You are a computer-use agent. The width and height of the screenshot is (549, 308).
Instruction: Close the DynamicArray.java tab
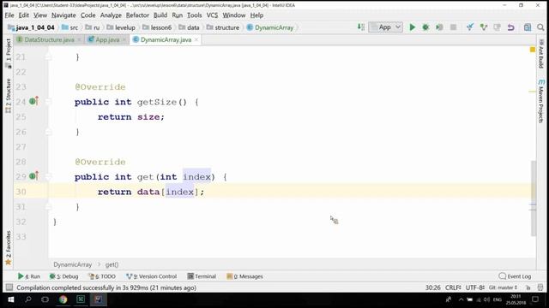[196, 40]
